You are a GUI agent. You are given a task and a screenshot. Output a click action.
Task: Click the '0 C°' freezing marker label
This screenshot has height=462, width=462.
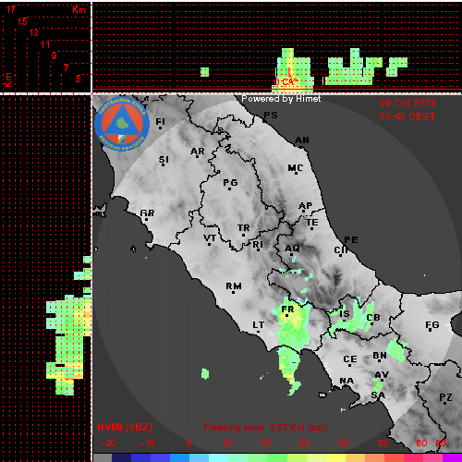[x=286, y=82]
